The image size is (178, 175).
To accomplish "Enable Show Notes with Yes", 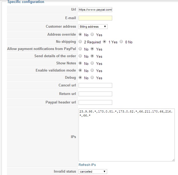I will click(92, 63).
